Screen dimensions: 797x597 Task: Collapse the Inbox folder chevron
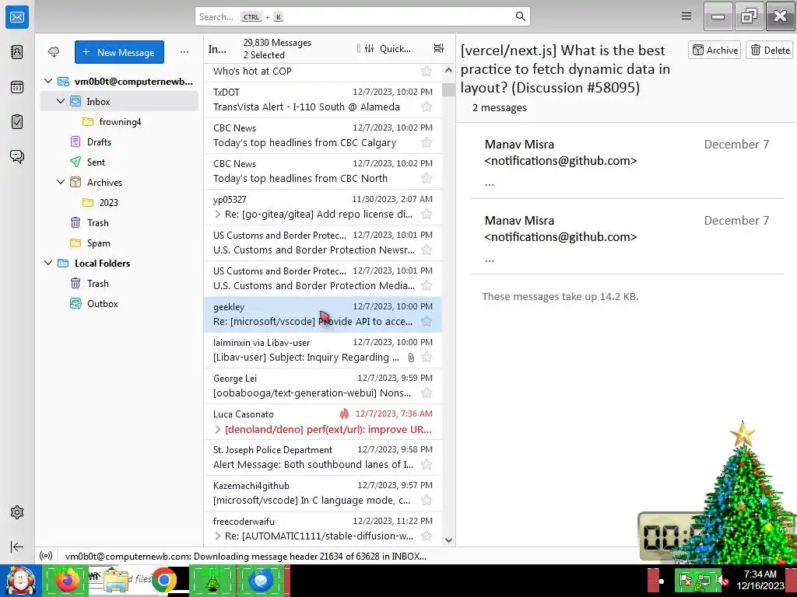[61, 102]
